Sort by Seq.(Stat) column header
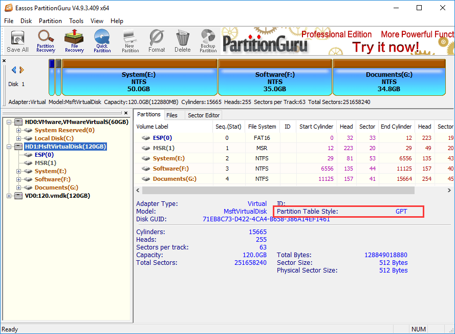The width and height of the screenshot is (455, 334). (229, 127)
